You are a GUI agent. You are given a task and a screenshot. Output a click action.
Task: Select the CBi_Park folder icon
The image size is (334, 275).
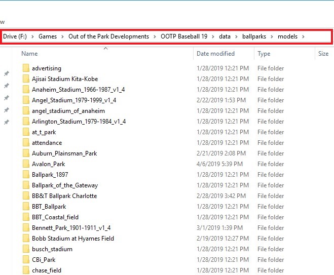tap(26, 260)
